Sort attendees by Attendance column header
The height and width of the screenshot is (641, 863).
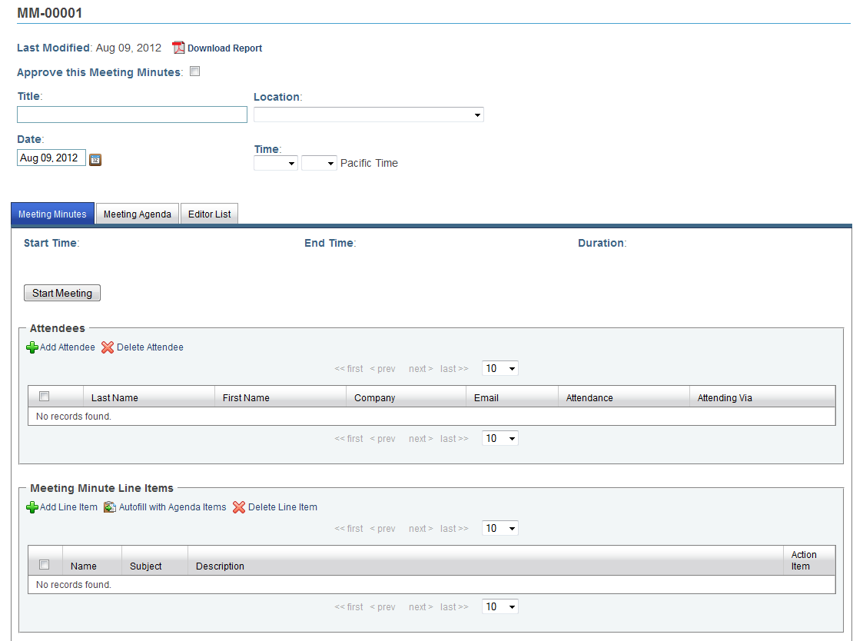point(623,397)
